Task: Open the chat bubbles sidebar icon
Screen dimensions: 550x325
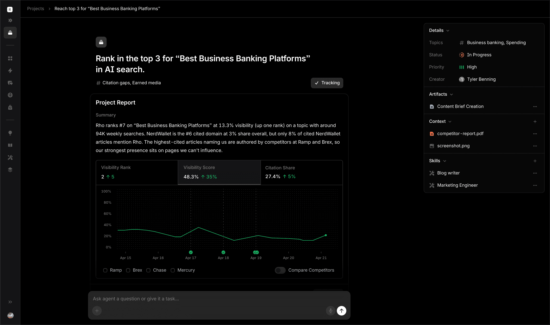Action: [10, 83]
